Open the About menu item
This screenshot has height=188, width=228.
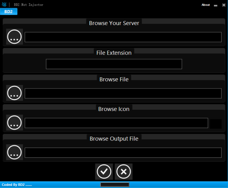205,5
